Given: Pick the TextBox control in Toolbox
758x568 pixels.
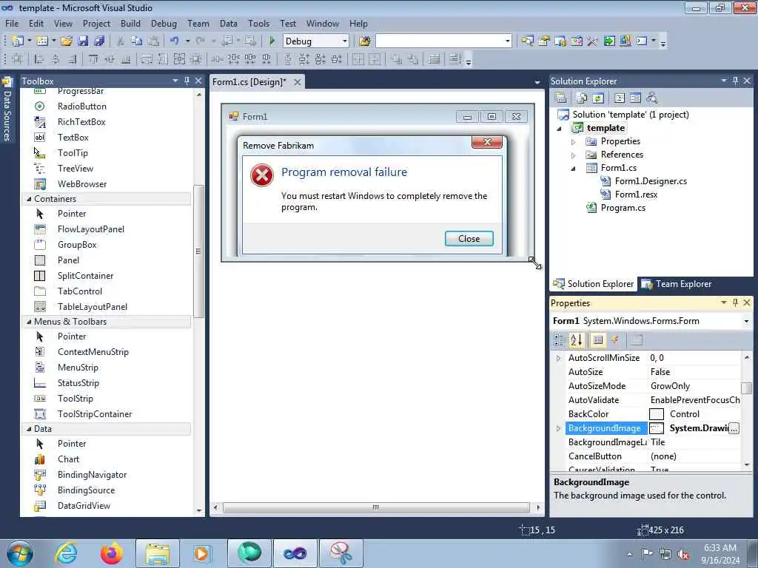Looking at the screenshot, I should coord(73,137).
